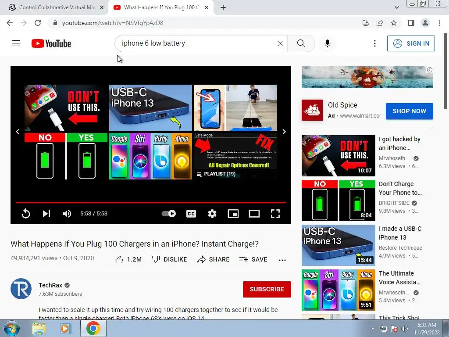Click the sidebar thumbnail with 15:44 duration
The height and width of the screenshot is (337, 449).
pos(338,245)
